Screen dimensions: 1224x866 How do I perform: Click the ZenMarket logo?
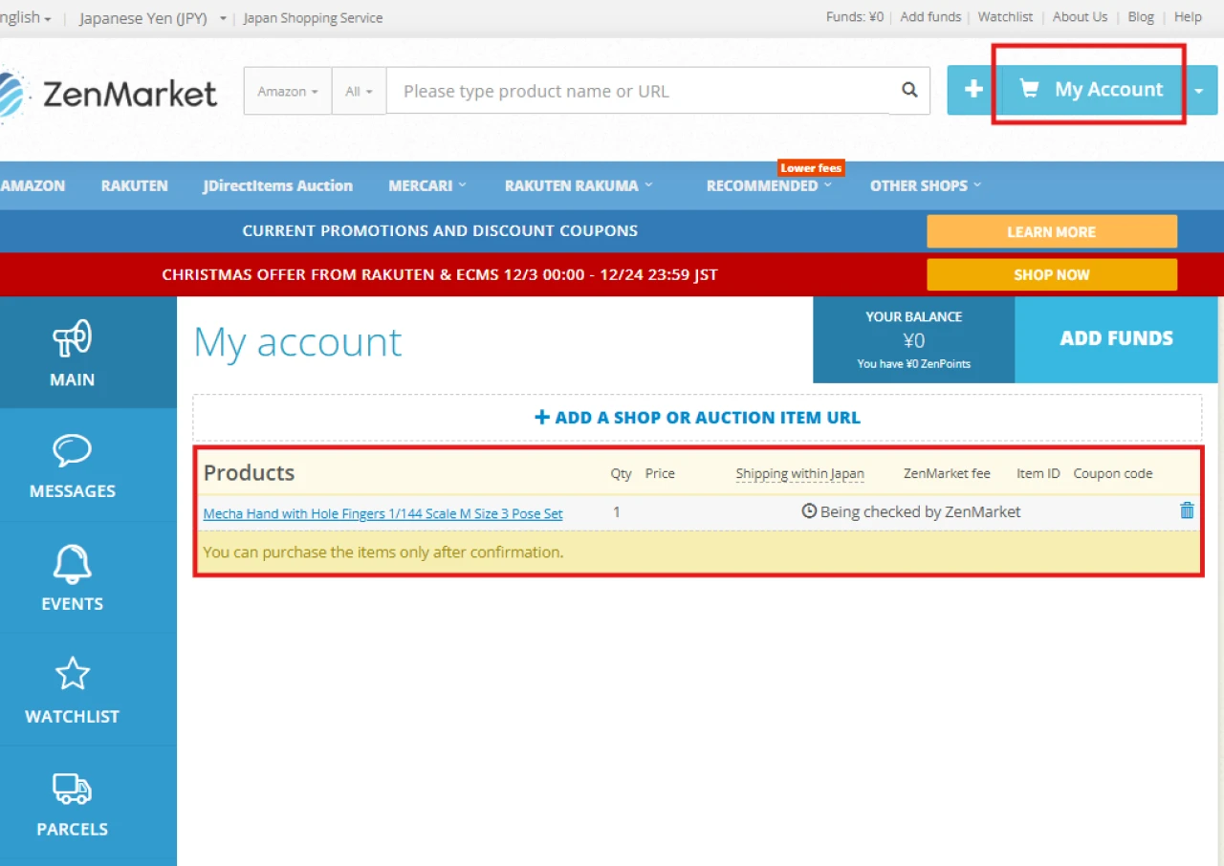click(108, 94)
